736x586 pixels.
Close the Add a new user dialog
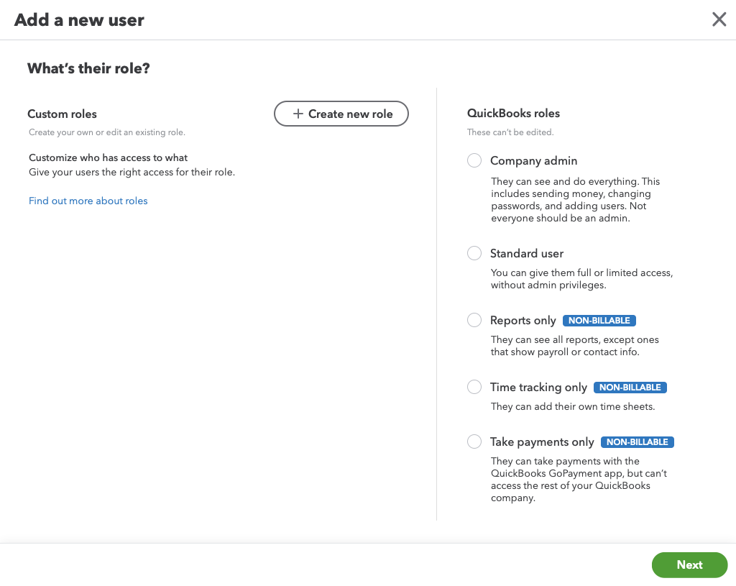(719, 19)
